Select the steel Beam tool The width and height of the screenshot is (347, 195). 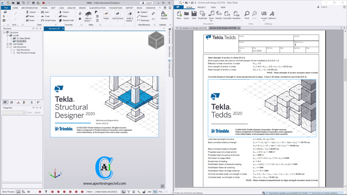pyautogui.click(x=31, y=17)
